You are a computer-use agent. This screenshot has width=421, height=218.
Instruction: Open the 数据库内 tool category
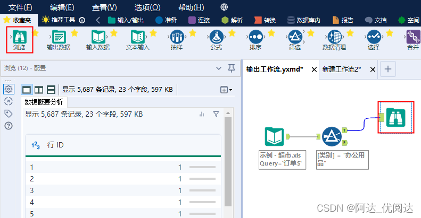pyautogui.click(x=303, y=20)
